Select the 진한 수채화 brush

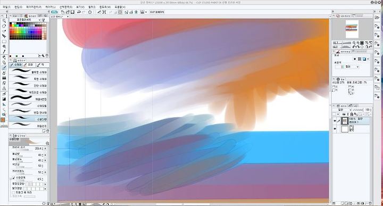29,85
